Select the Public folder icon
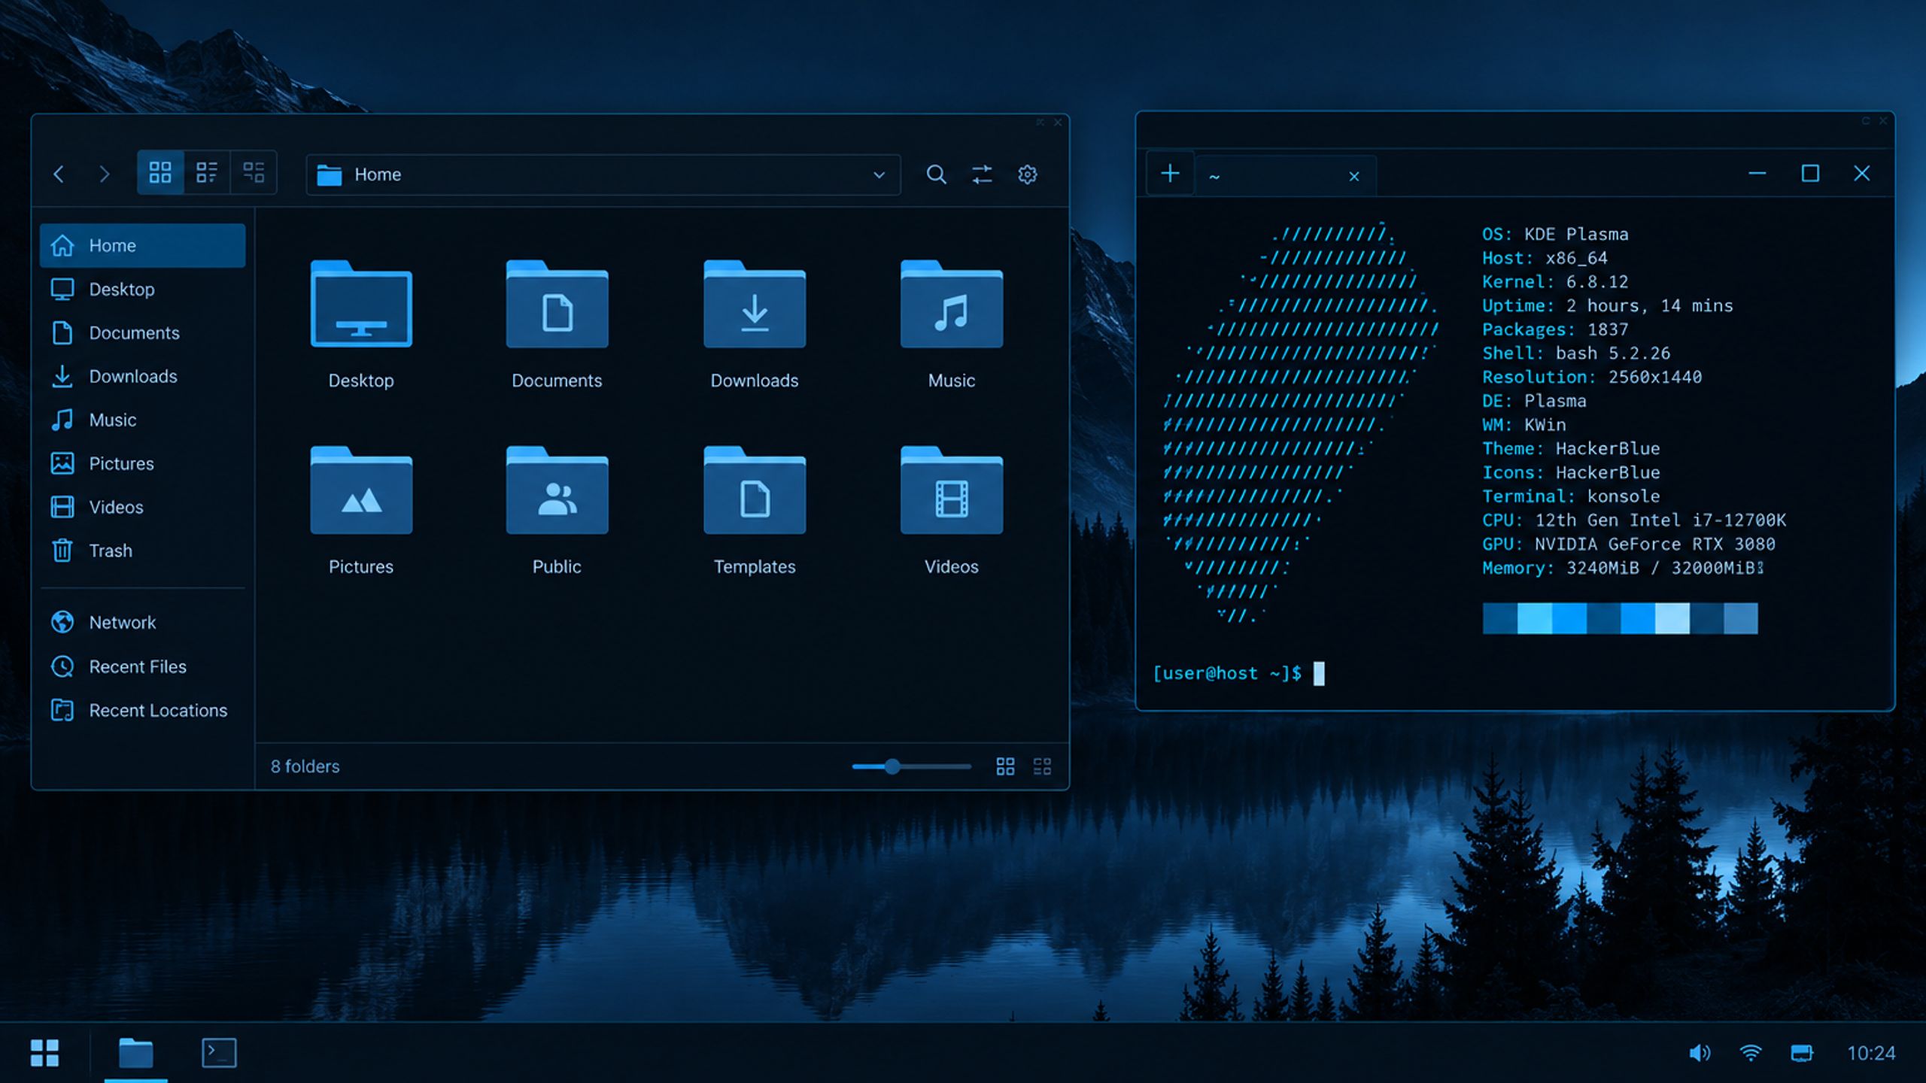The height and width of the screenshot is (1083, 1926). click(557, 490)
